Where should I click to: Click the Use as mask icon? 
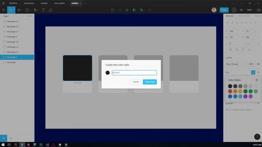(x=134, y=10)
